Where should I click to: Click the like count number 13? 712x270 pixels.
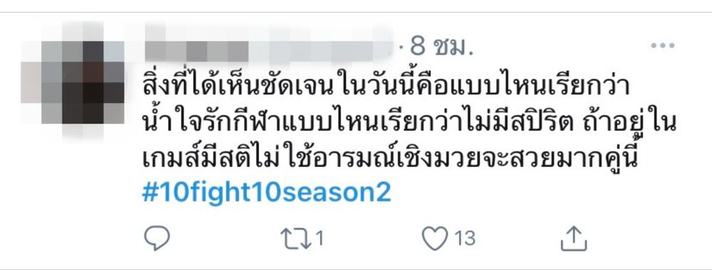click(x=464, y=238)
